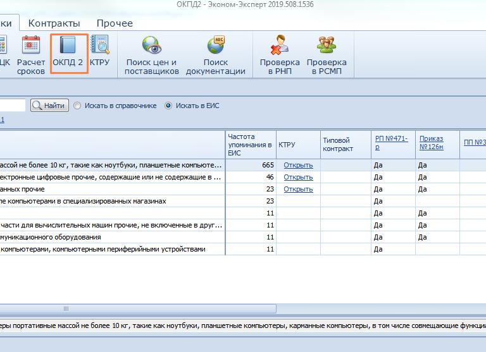This screenshot has height=352, width=486.
Task: Click the Типовой контракт column header
Action: (346, 145)
